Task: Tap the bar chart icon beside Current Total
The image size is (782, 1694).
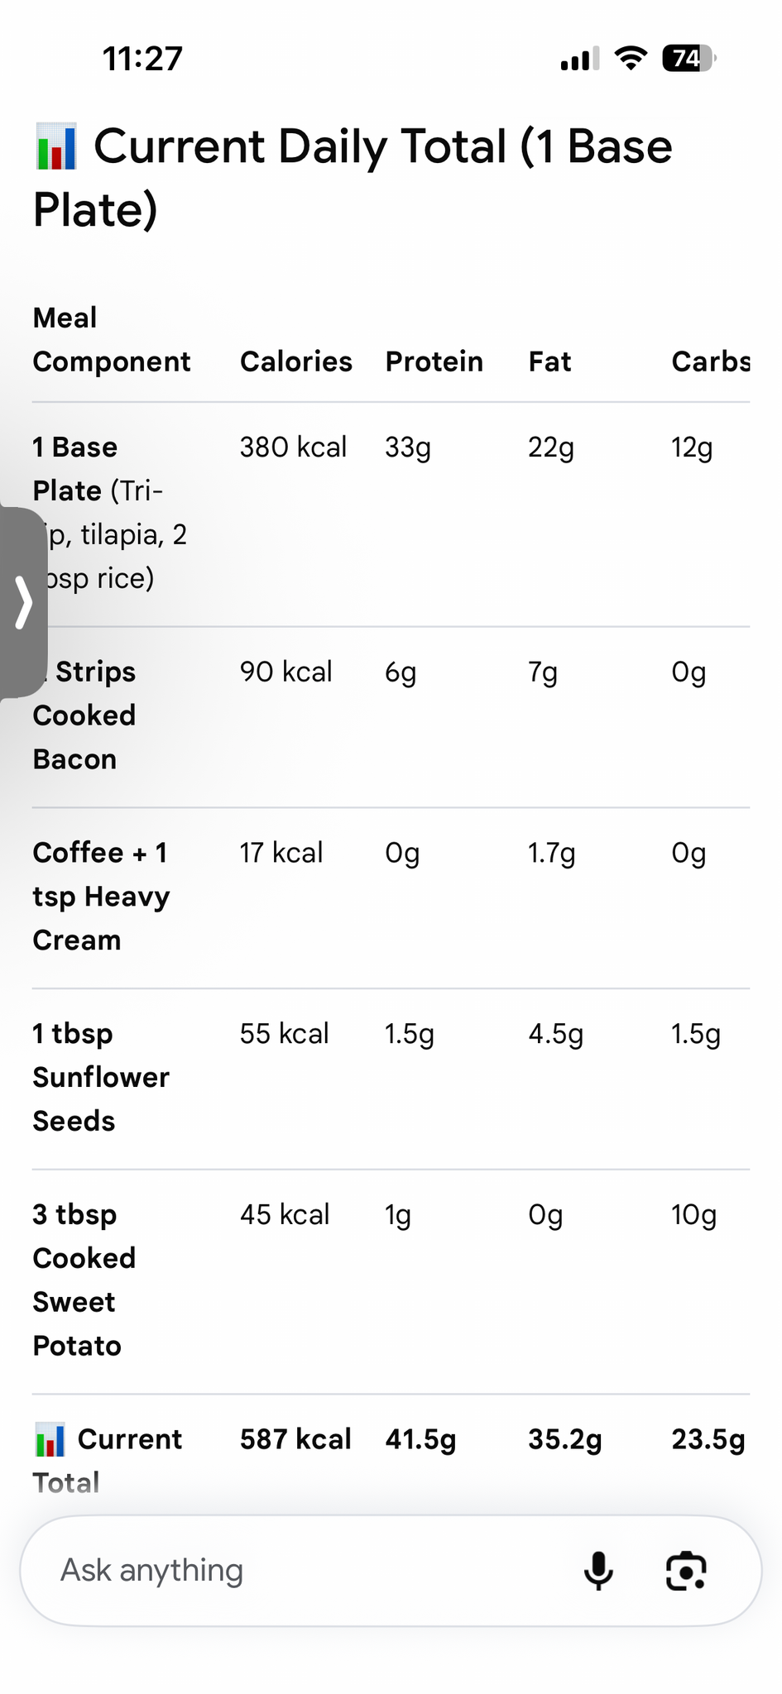Action: 50,1439
